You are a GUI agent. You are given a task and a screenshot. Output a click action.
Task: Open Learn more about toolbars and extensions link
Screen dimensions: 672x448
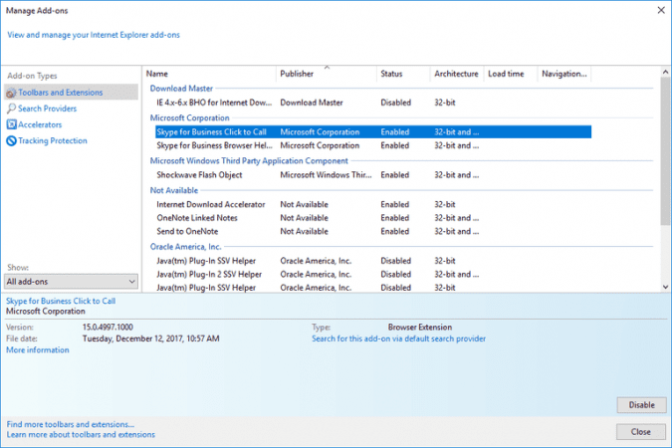click(x=81, y=435)
